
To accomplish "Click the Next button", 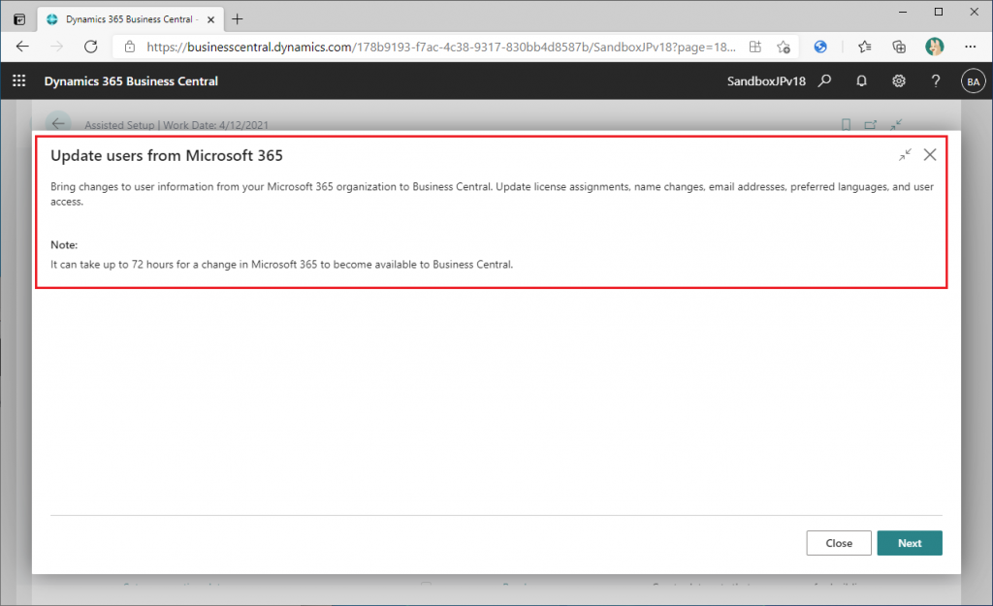I will coord(910,543).
